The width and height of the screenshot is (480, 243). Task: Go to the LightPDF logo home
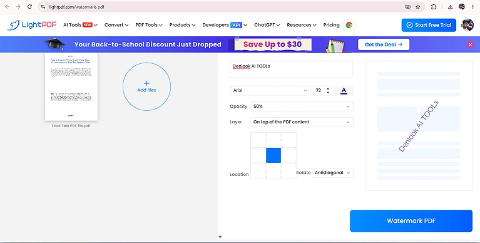pos(32,25)
